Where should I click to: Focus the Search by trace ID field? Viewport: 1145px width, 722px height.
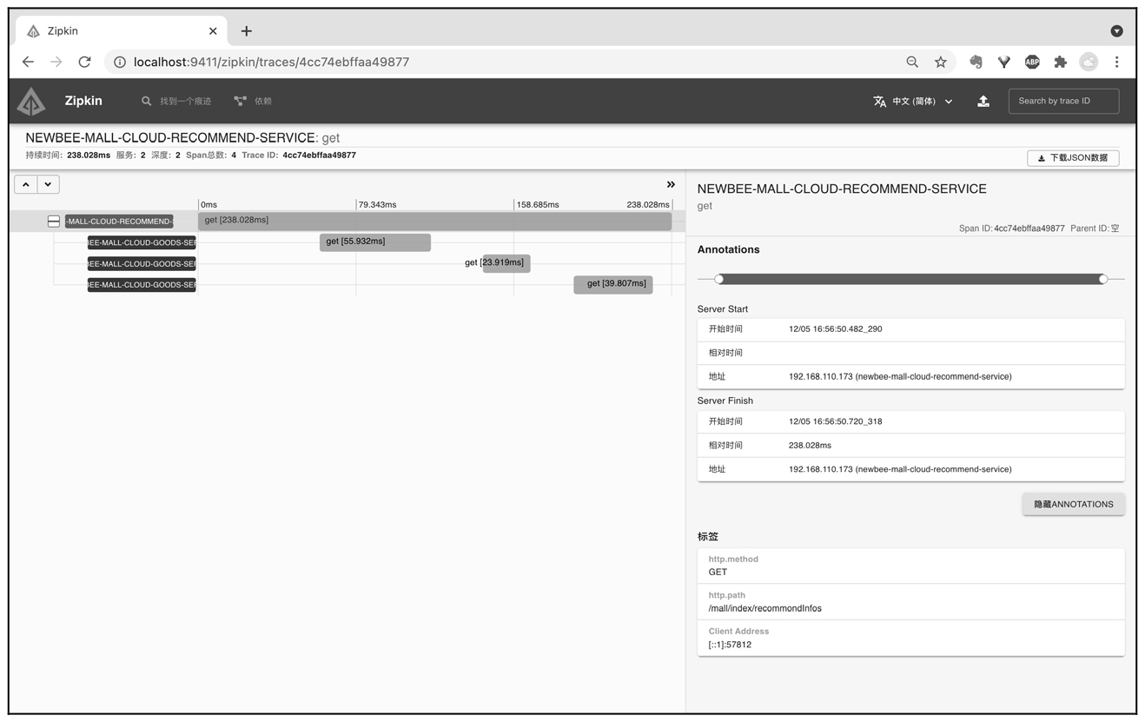tap(1063, 101)
